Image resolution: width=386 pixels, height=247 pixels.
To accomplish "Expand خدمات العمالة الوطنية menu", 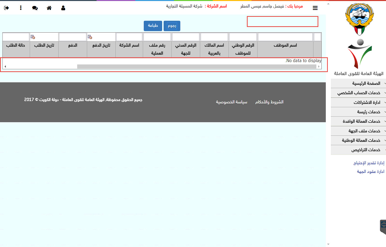I will [x=358, y=140].
